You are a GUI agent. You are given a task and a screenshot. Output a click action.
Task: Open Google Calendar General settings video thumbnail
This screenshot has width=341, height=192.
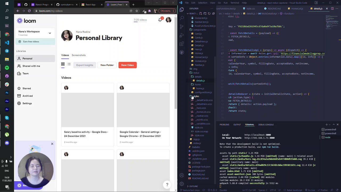coord(143,110)
